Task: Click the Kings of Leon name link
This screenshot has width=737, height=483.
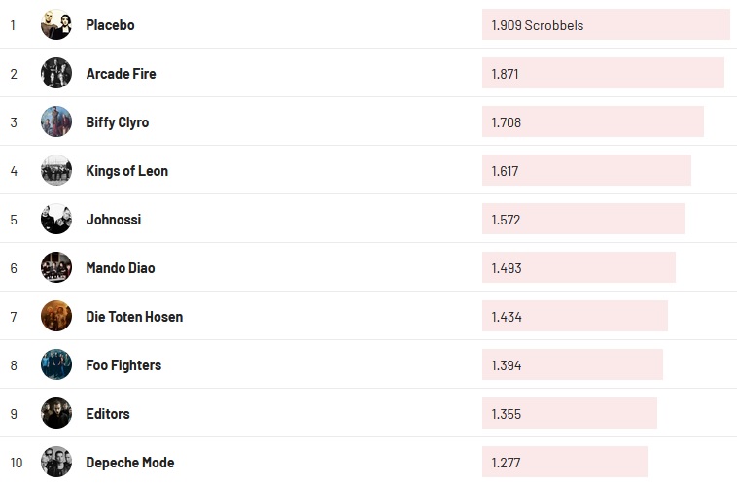Action: (x=126, y=171)
